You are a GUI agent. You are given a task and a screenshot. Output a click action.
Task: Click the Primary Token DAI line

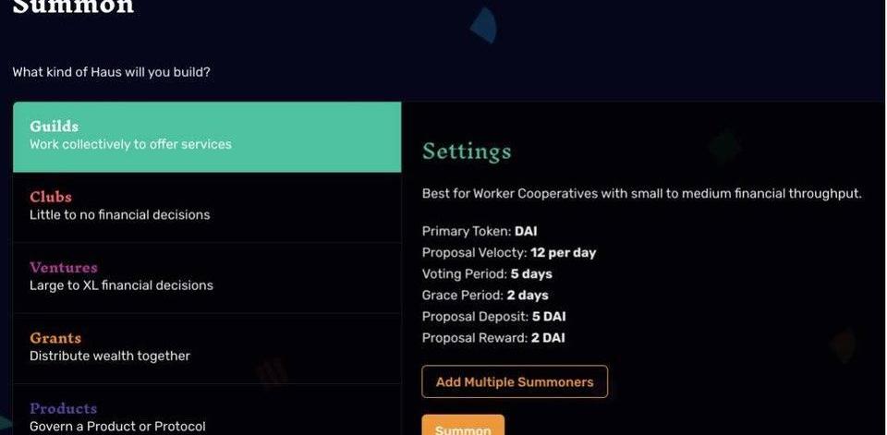click(479, 231)
